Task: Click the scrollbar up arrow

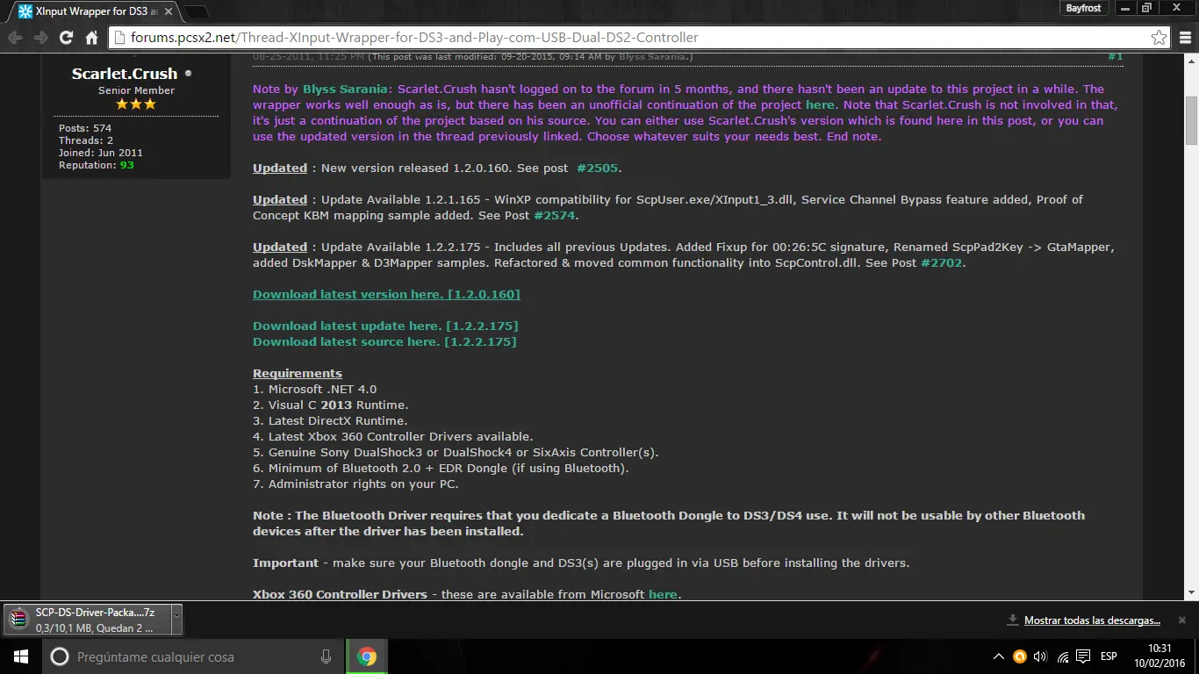Action: [x=1192, y=61]
